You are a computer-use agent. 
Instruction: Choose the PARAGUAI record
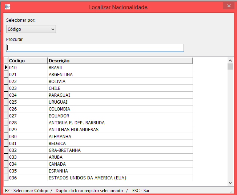(59, 95)
